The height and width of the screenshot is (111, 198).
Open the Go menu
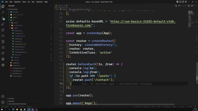29,2
